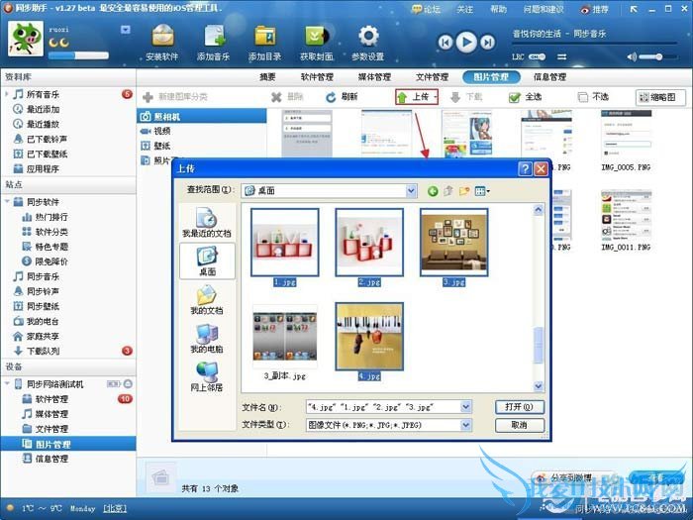The width and height of the screenshot is (693, 520).
Task: Switch to the 软件管理 tab
Action: [317, 77]
